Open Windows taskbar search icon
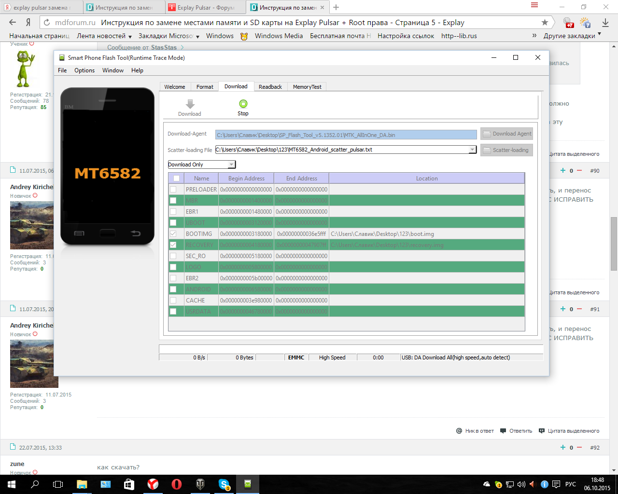 point(35,484)
